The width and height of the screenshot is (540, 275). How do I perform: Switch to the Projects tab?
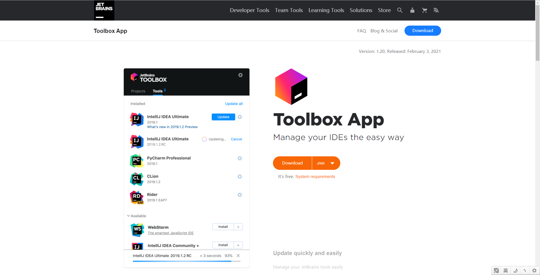click(x=138, y=91)
